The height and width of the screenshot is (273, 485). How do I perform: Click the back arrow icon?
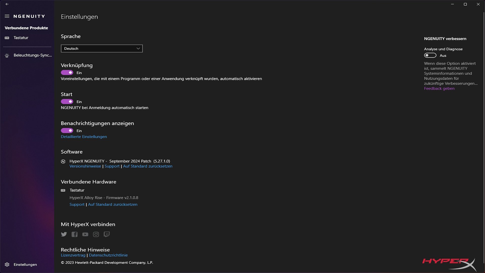pyautogui.click(x=7, y=4)
